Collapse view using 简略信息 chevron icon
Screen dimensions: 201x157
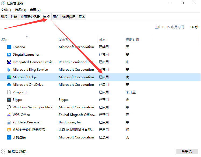(x=3, y=152)
